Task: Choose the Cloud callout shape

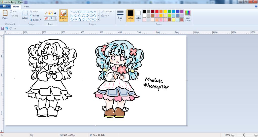Action: [x=95, y=19]
